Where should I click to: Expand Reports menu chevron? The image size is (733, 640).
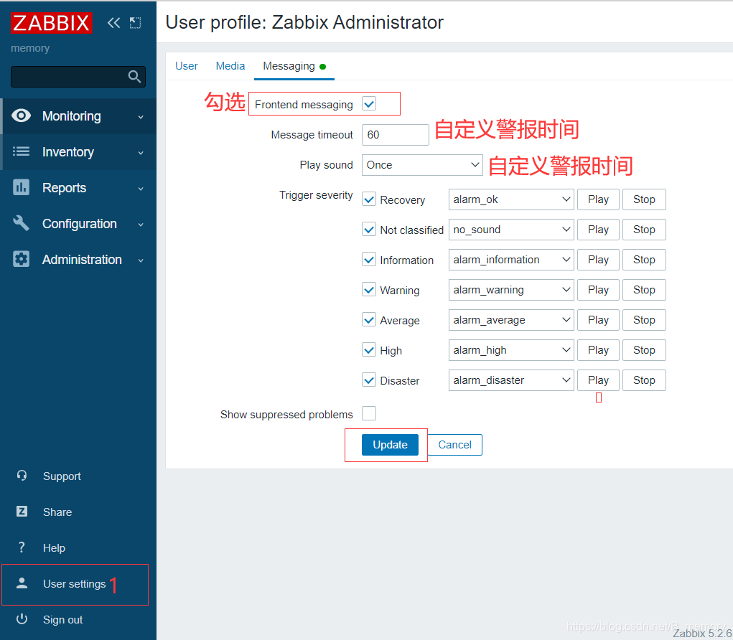(141, 189)
